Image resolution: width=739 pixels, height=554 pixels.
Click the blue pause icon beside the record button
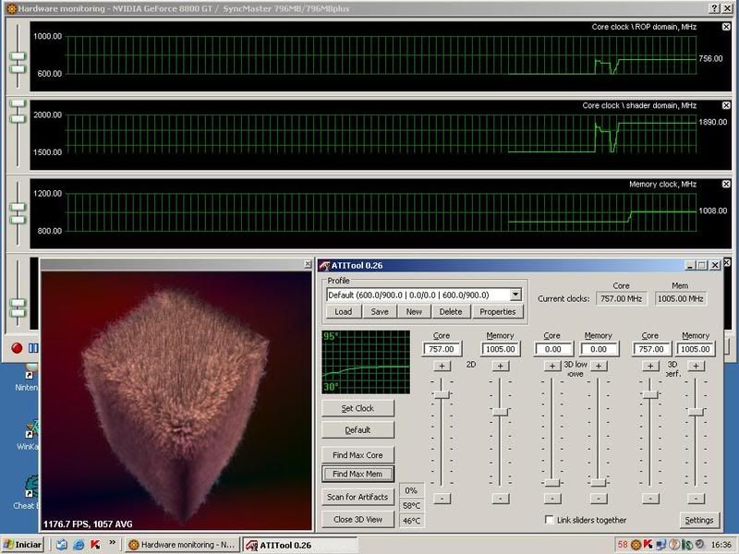coord(33,348)
